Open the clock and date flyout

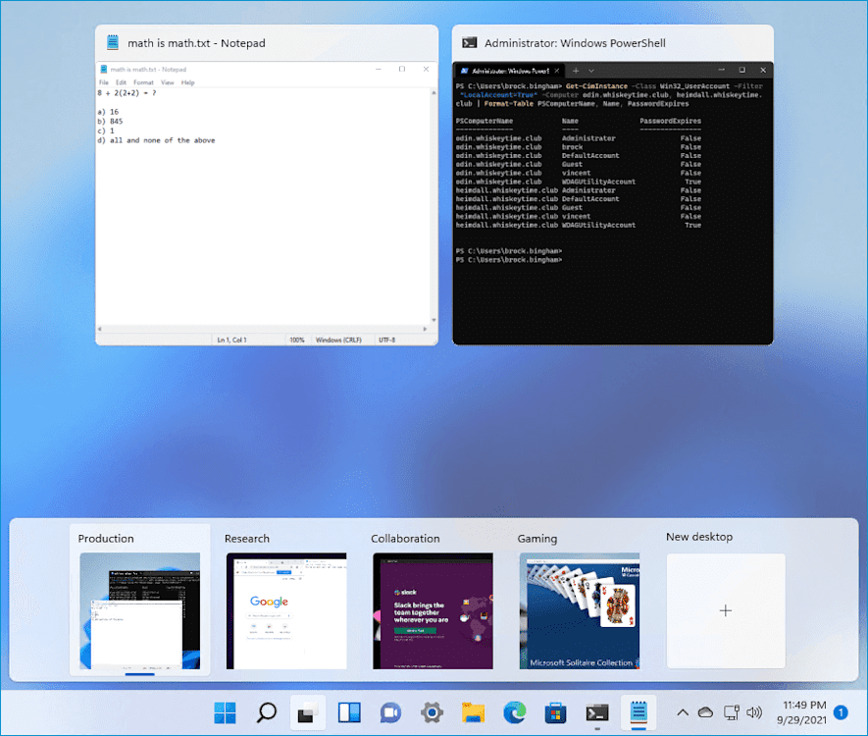pos(802,712)
